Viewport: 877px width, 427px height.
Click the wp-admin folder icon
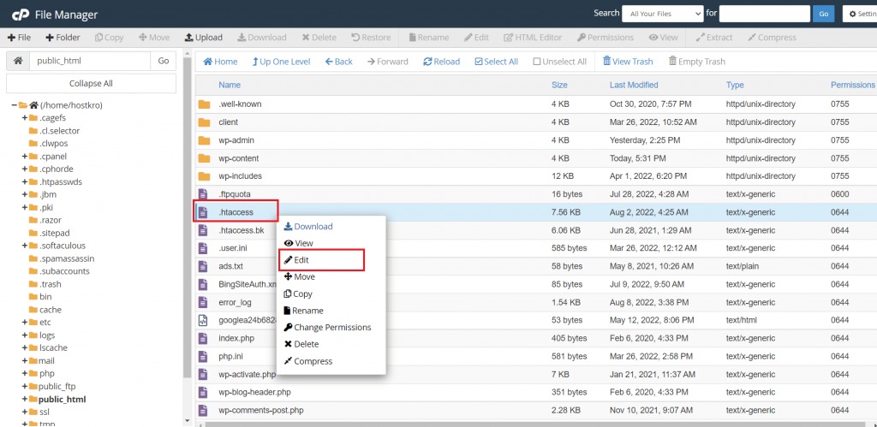click(x=204, y=140)
